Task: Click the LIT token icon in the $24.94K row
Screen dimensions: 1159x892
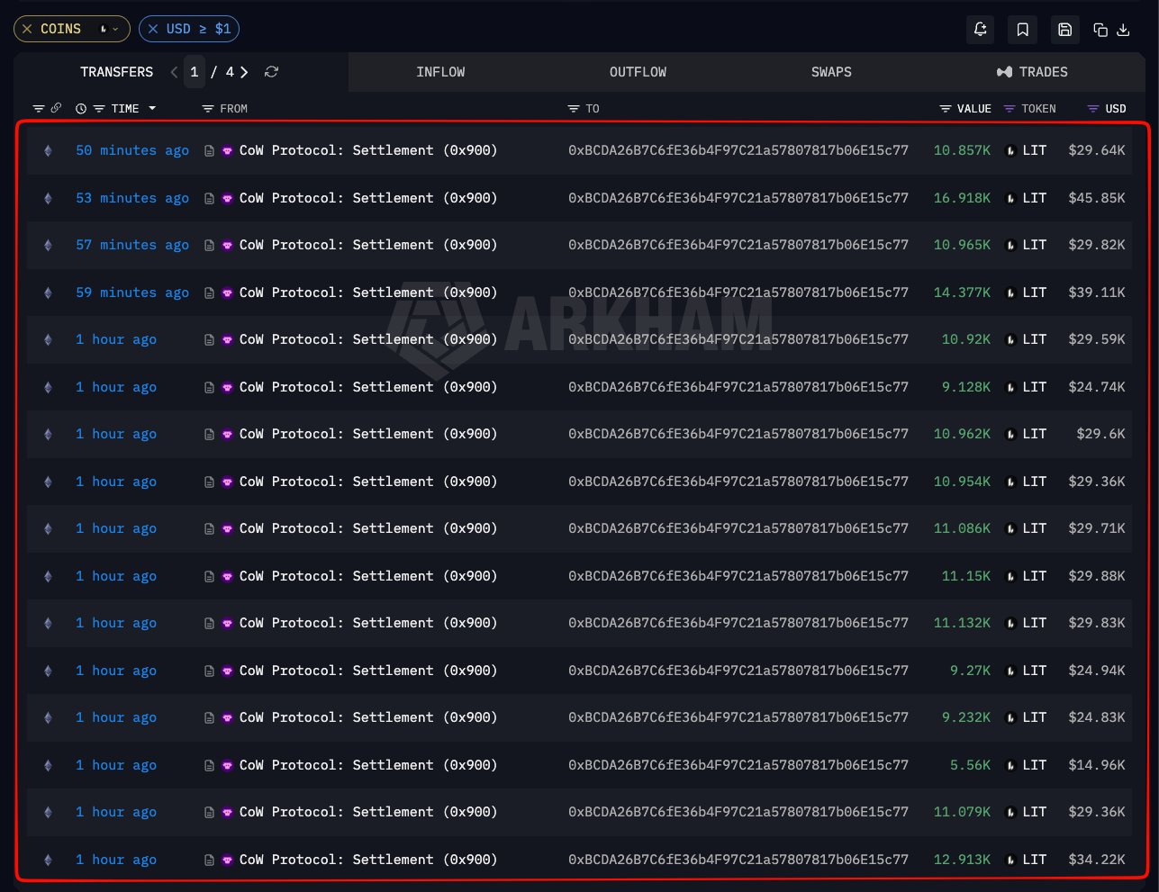Action: (1010, 671)
